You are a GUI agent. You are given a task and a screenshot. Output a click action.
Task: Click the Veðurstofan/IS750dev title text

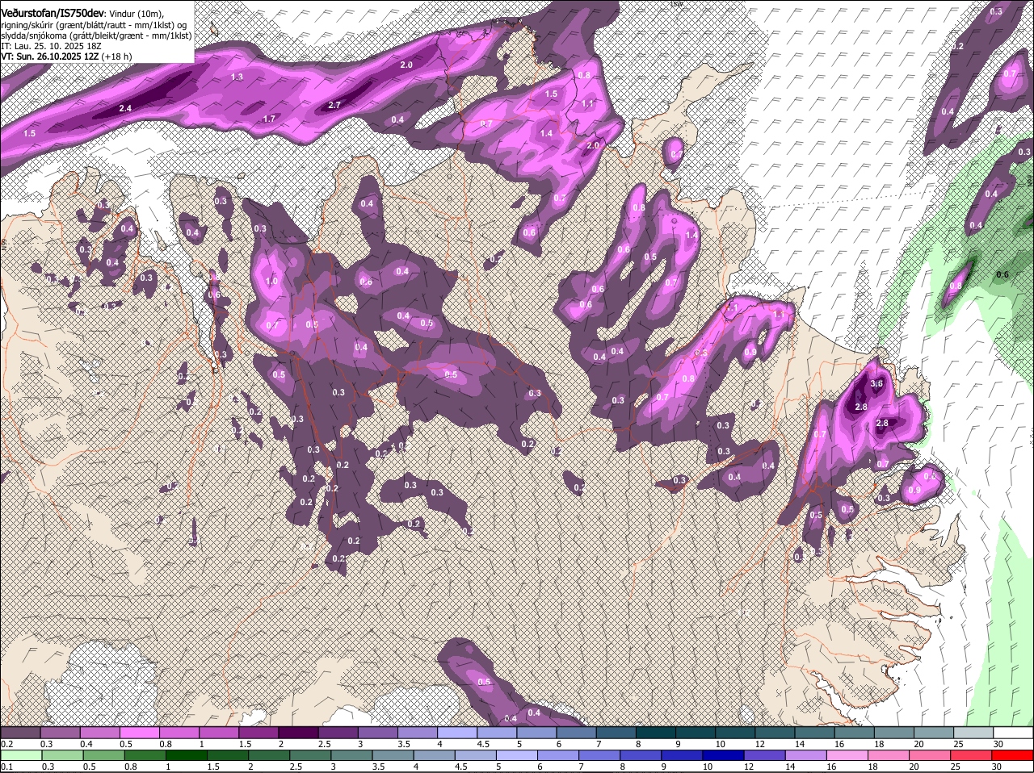point(53,12)
